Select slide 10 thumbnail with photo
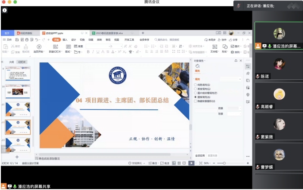The width and height of the screenshot is (303, 190). coord(18,92)
